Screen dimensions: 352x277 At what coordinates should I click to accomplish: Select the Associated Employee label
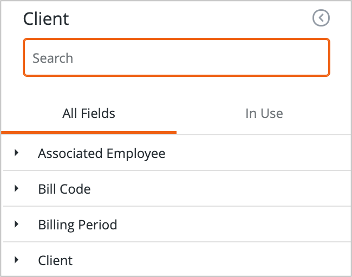(x=101, y=154)
